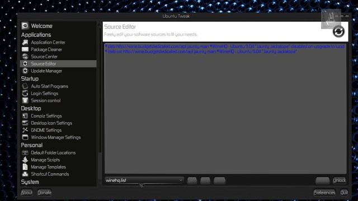The width and height of the screenshot is (358, 201).
Task: Go to Manage Templates
Action: pyautogui.click(x=48, y=167)
